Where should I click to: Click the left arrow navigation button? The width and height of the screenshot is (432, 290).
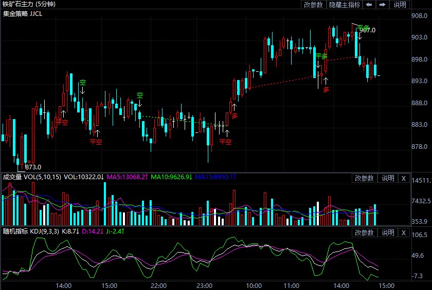click(x=369, y=5)
